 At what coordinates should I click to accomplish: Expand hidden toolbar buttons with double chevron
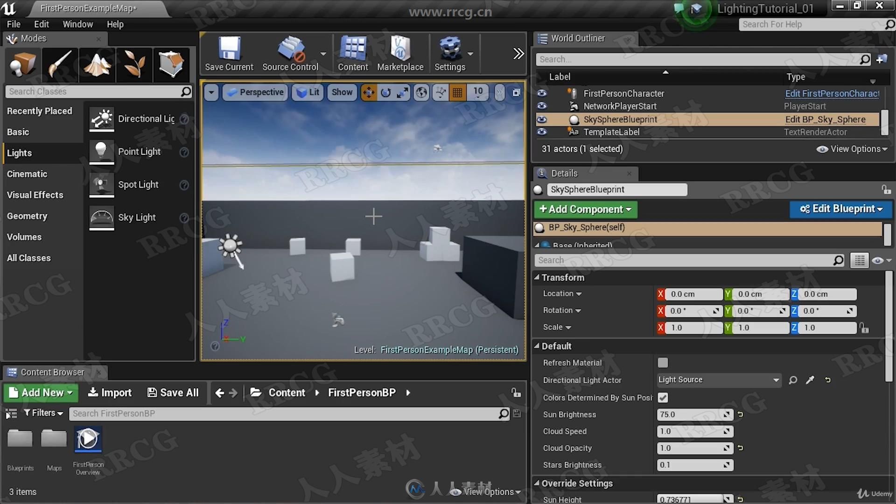coord(518,54)
